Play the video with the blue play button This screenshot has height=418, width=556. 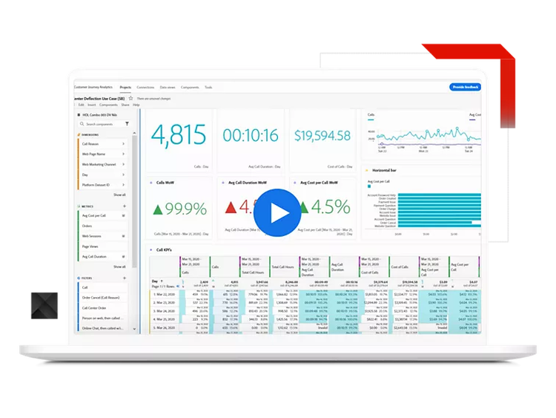tap(278, 214)
